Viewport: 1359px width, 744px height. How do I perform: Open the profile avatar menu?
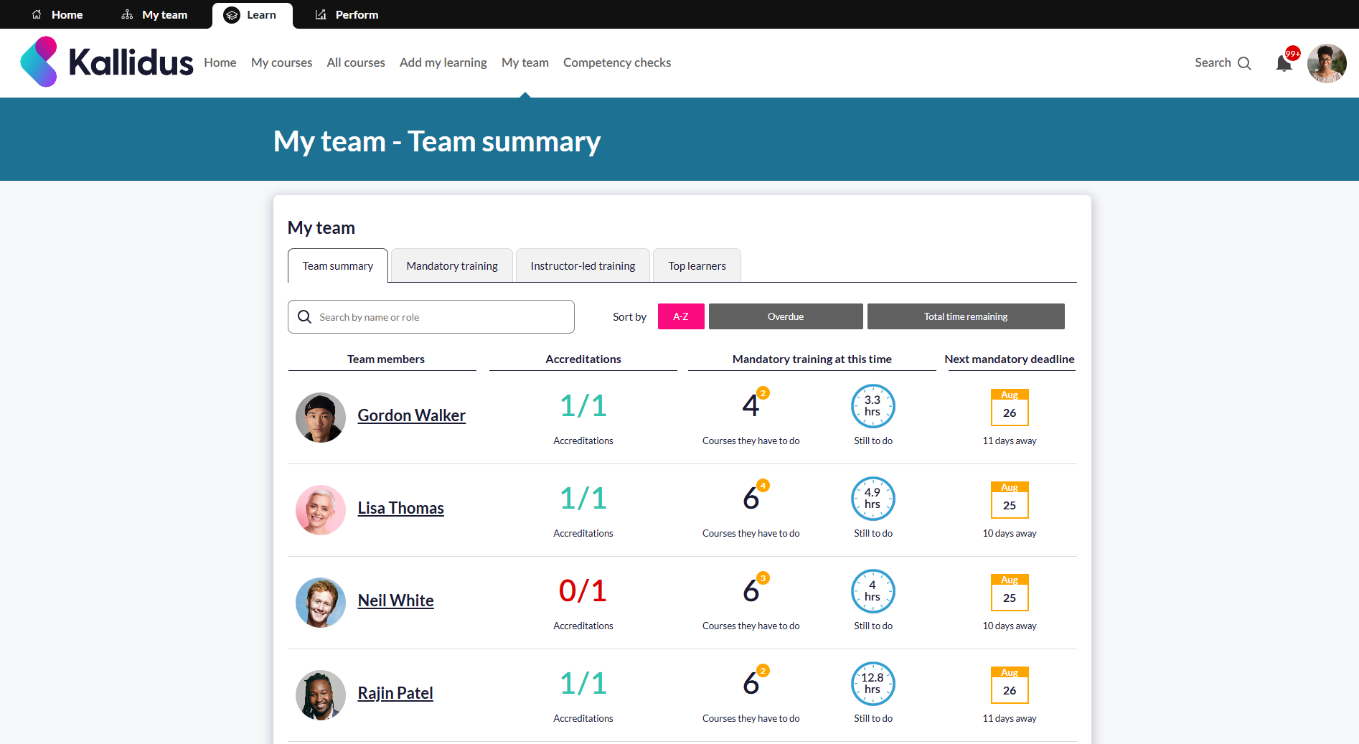(x=1327, y=62)
